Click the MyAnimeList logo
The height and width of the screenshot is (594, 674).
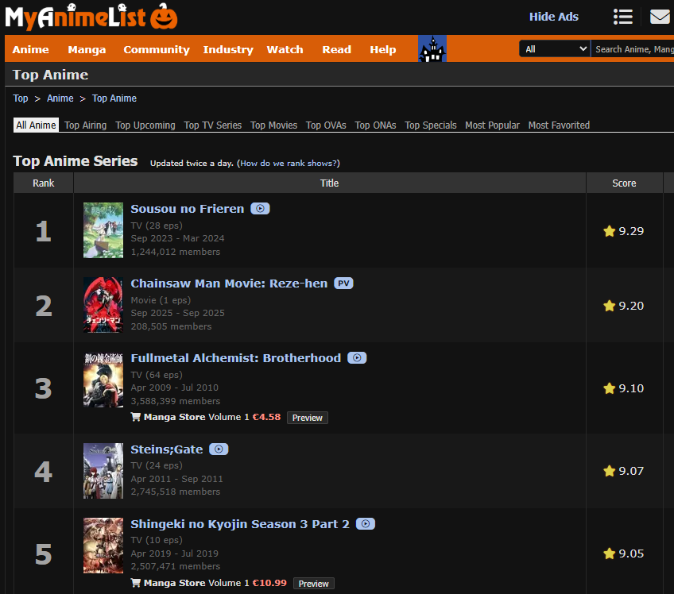[91, 17]
